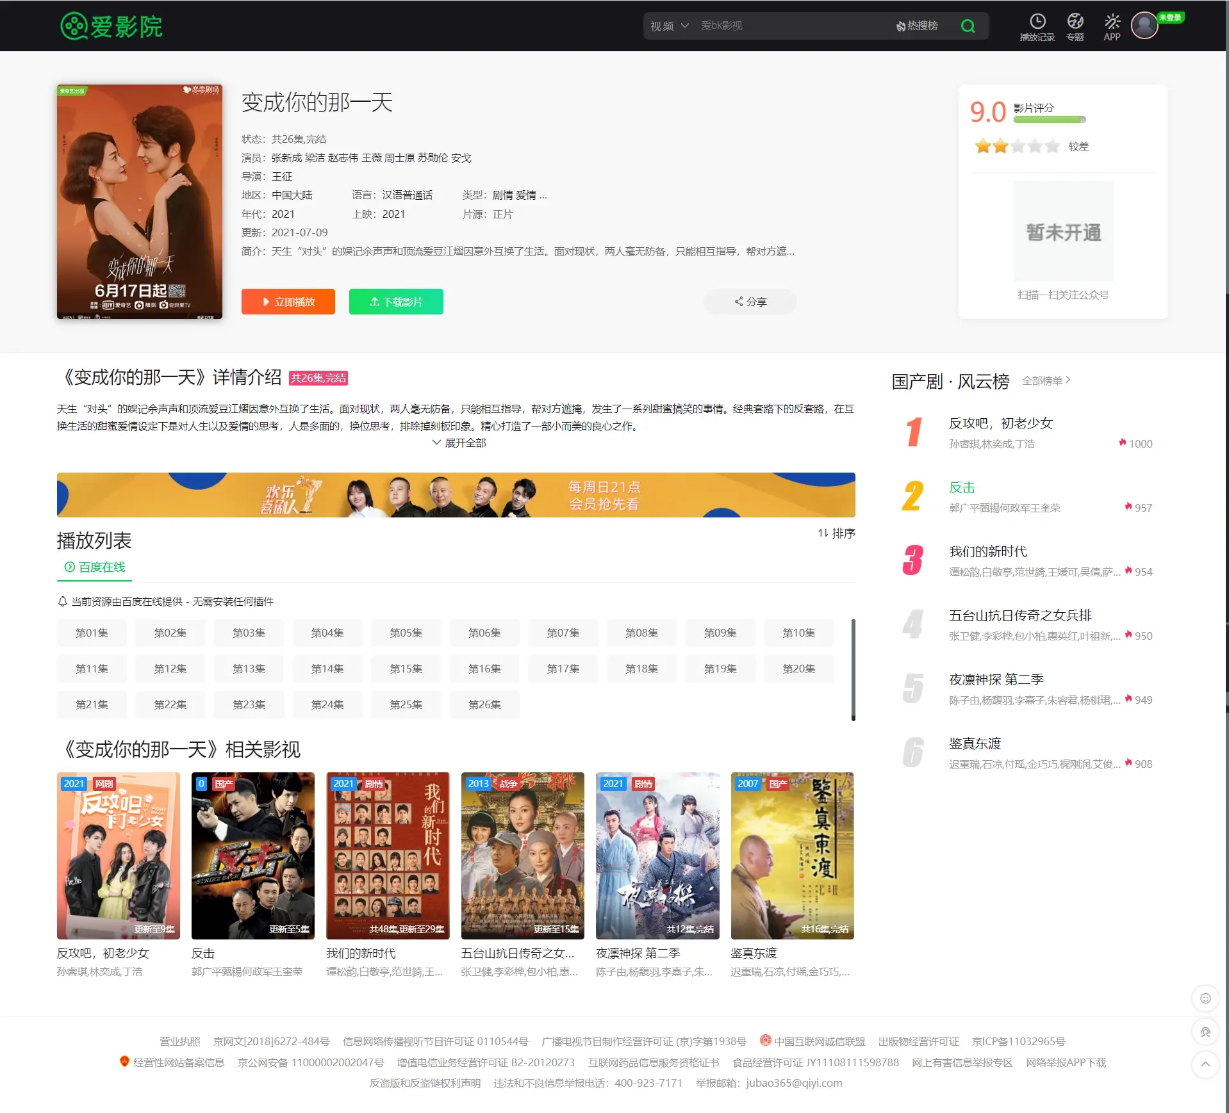Play episode 第26集
Screen dimensions: 1229x1113
pos(485,705)
